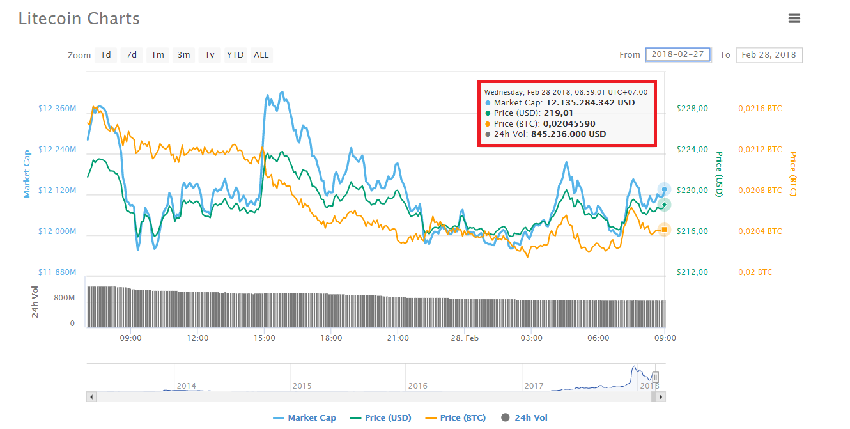850x429 pixels.
Task: Set zoom range to 7d
Action: coord(132,55)
